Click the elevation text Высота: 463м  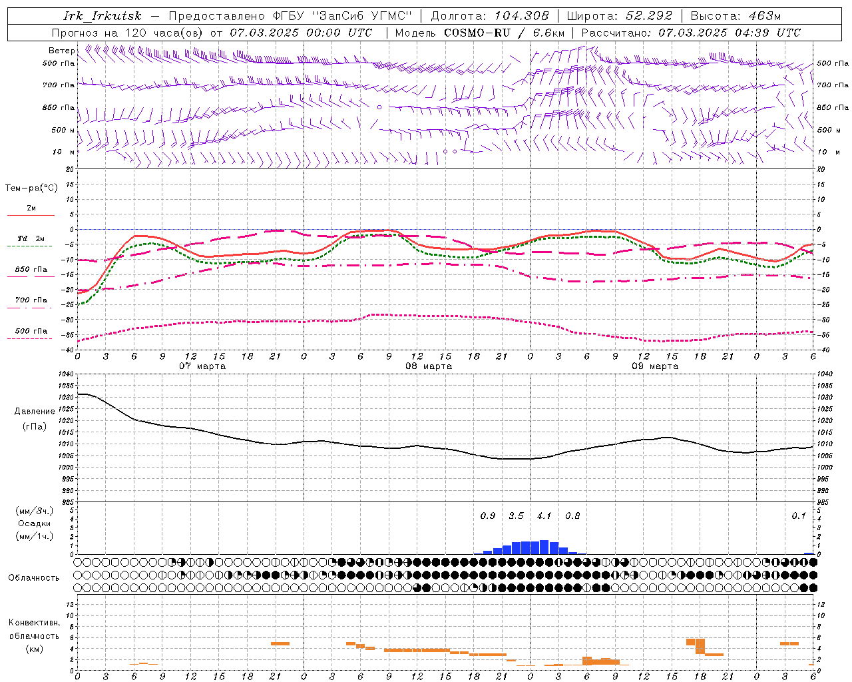[x=736, y=16]
